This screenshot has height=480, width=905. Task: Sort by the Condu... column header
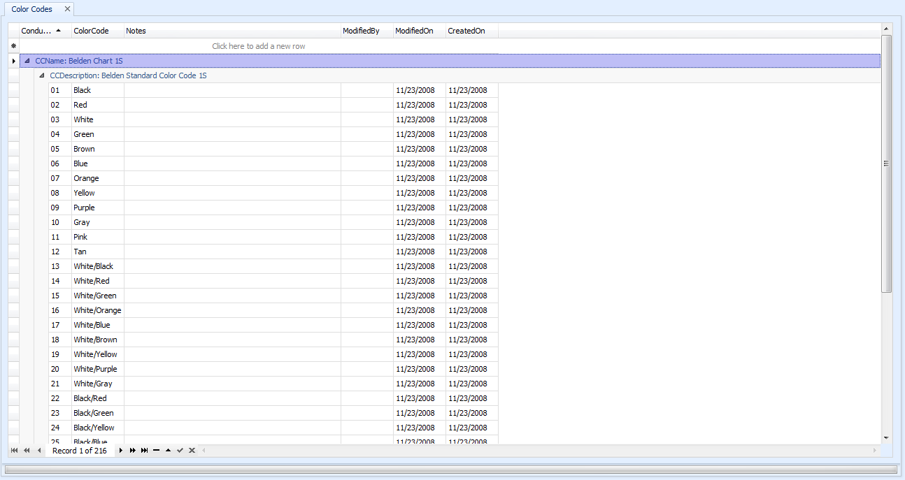pyautogui.click(x=45, y=31)
